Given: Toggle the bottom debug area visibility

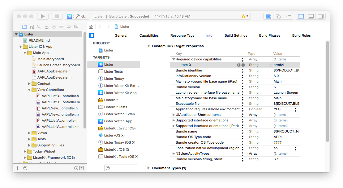Looking at the screenshot, I should 311,16.
